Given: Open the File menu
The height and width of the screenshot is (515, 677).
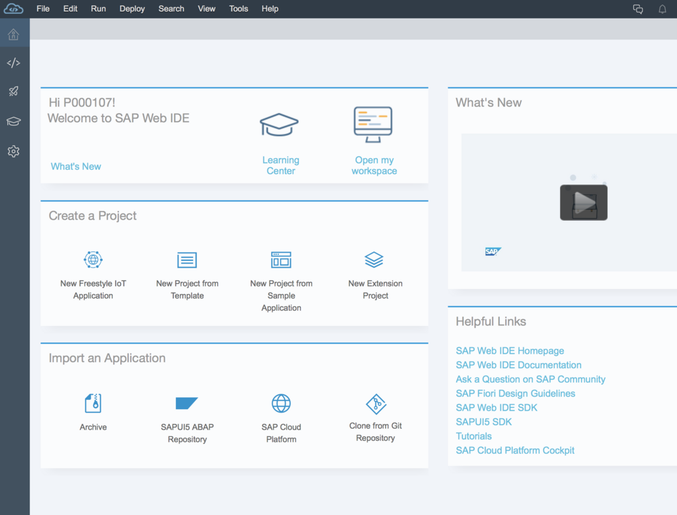Looking at the screenshot, I should pyautogui.click(x=43, y=9).
